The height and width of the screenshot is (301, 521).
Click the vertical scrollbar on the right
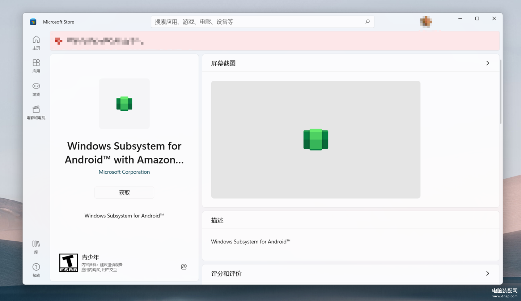pyautogui.click(x=501, y=92)
